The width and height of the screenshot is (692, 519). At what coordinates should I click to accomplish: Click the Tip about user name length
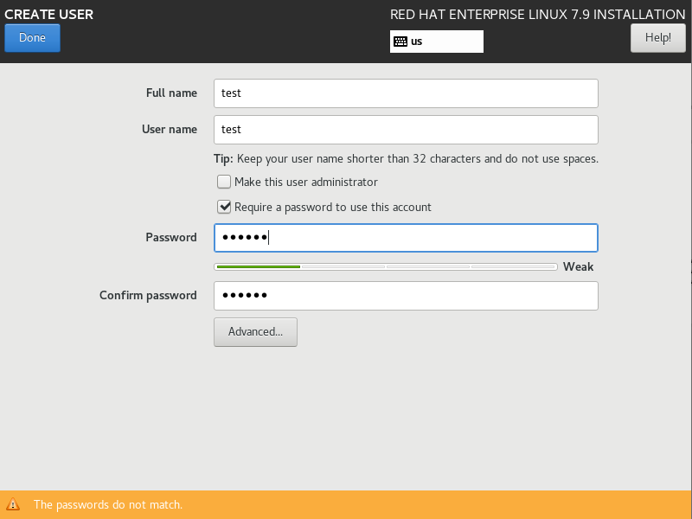pos(406,159)
